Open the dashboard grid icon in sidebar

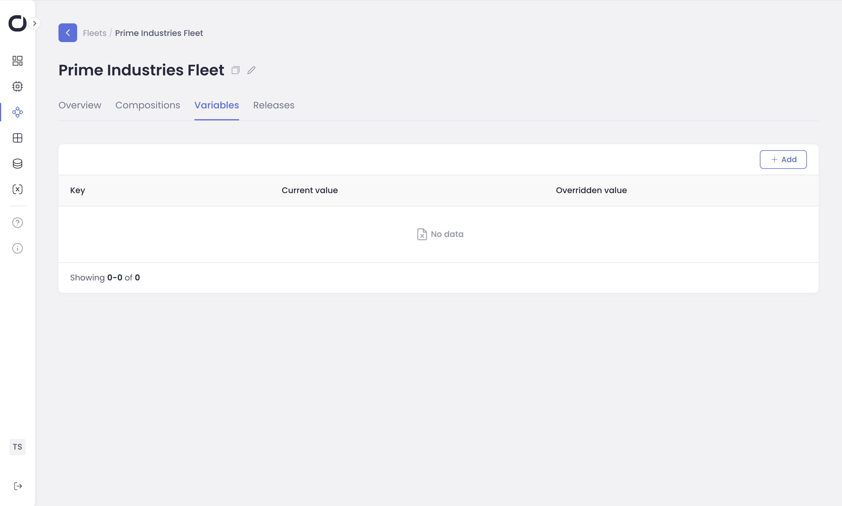tap(18, 61)
